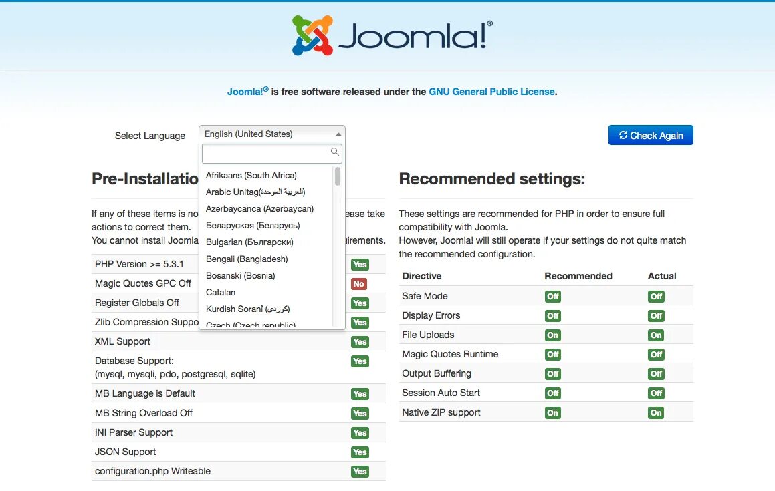
Task: Choose Kurdish Soranî
Action: coord(247,309)
